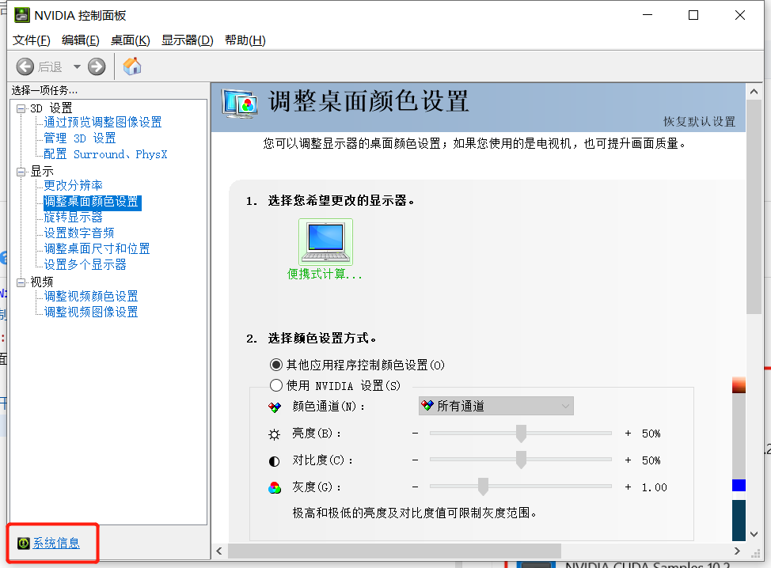
Task: Open 管理 3D 设置 task
Action: point(80,138)
